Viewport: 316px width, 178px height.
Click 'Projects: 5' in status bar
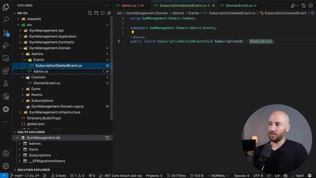[154, 176]
